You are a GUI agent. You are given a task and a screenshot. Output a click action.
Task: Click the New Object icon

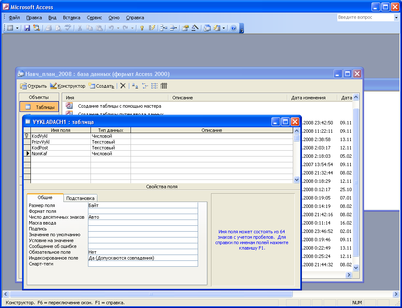coord(217,28)
